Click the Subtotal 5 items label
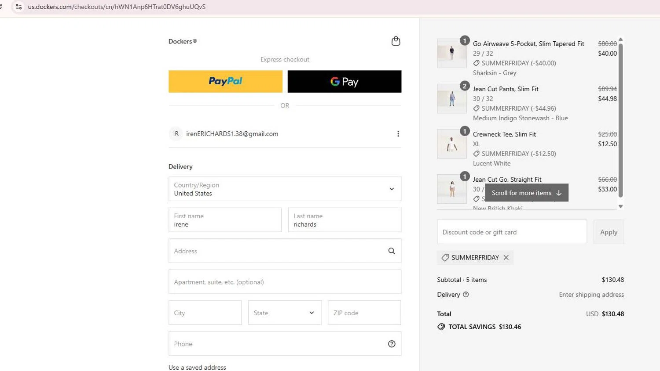Screen dimensions: 660x371 click(462, 280)
